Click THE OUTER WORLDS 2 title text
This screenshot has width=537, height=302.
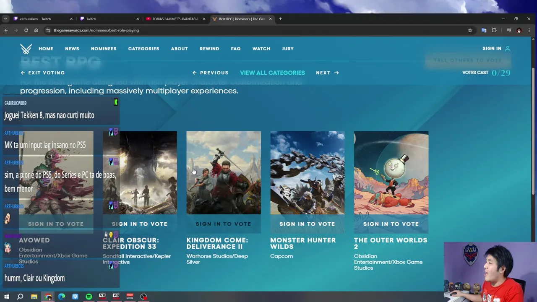point(391,243)
